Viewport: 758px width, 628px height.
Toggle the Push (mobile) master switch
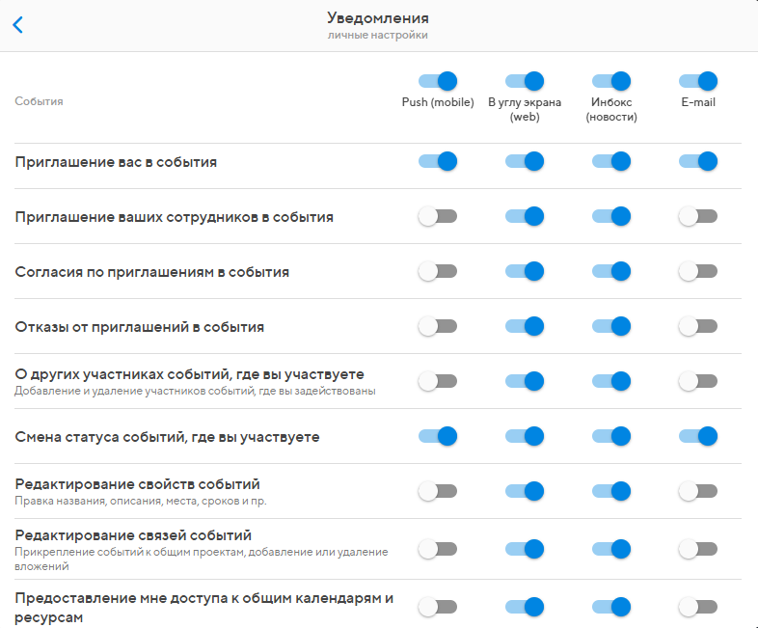click(x=437, y=81)
